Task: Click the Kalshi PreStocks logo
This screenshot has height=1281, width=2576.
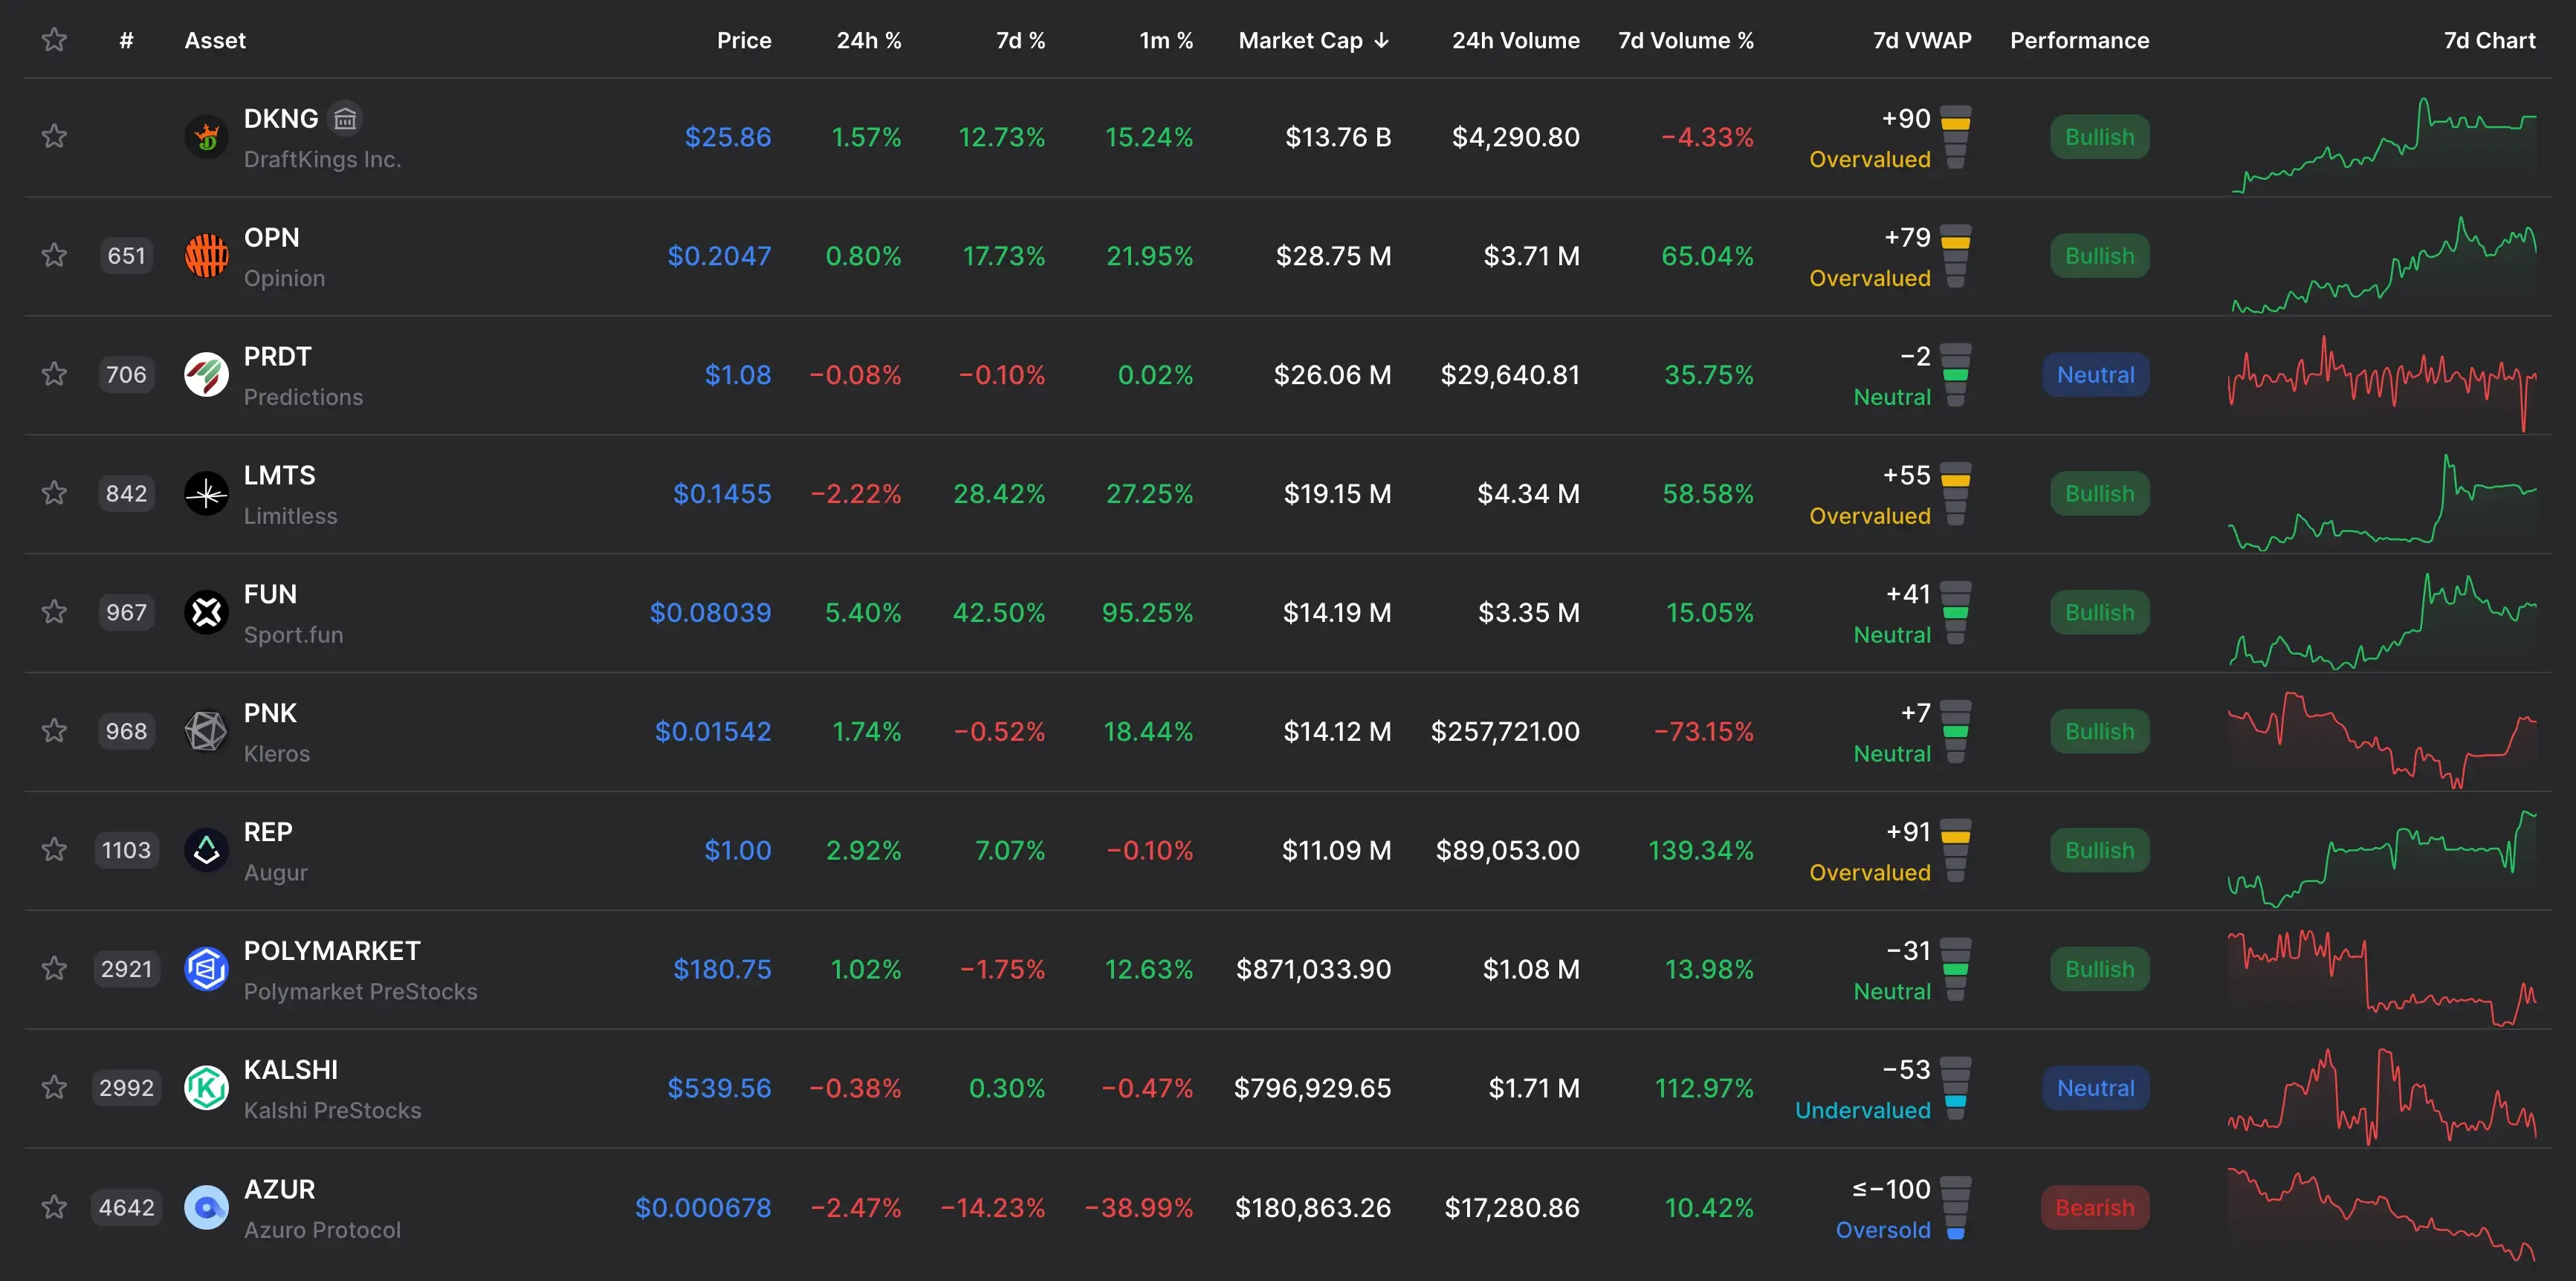Action: coord(207,1087)
